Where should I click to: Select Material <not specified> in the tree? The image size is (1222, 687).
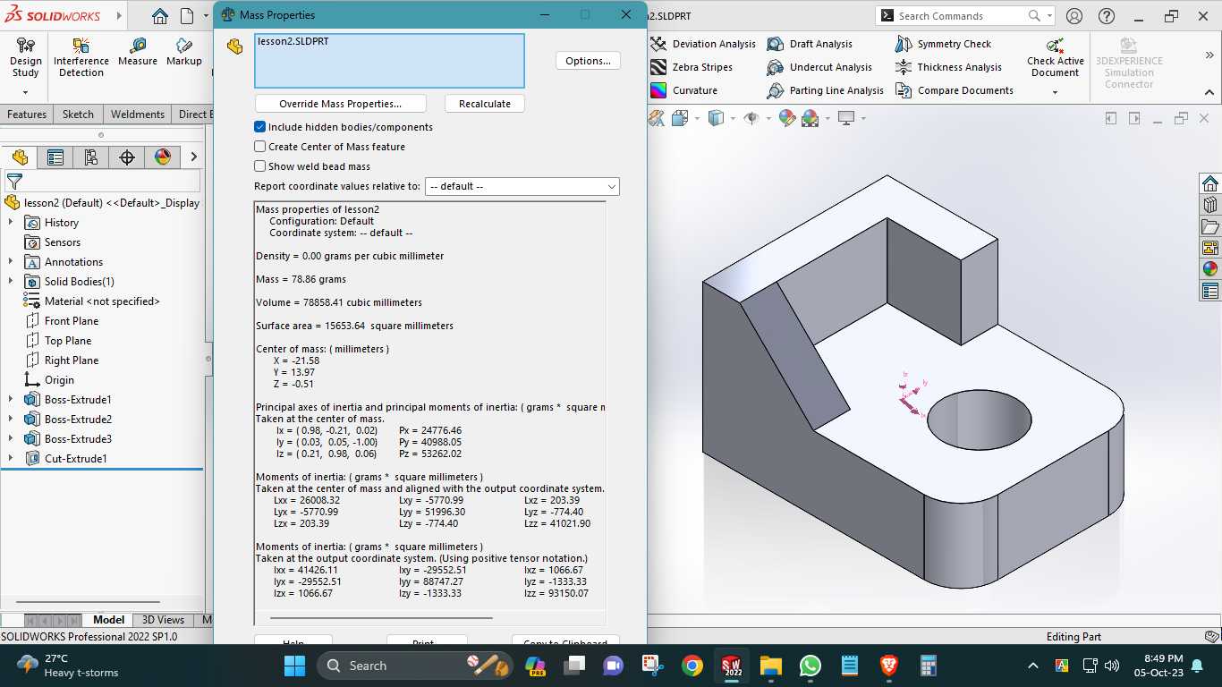pos(102,301)
